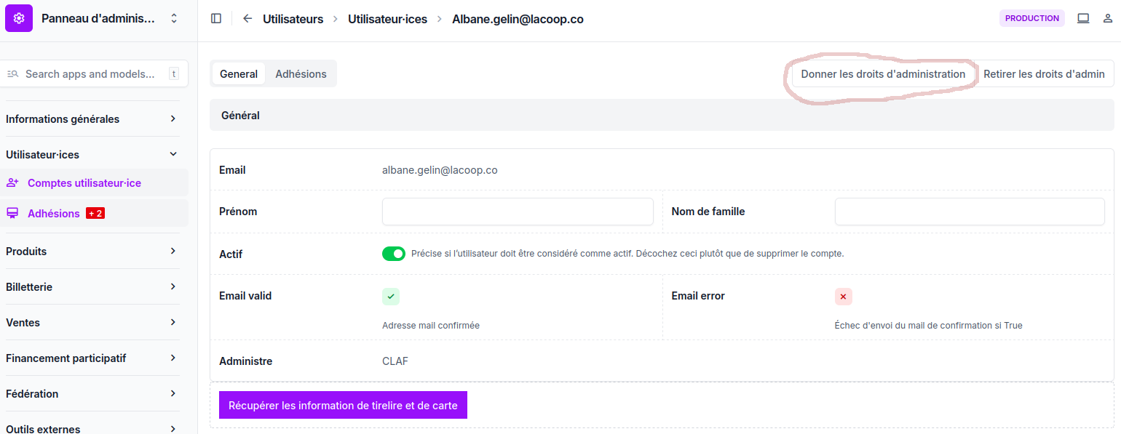Collapse the Utilisateur·ices sidebar section
The width and height of the screenshot is (1121, 434).
[173, 155]
